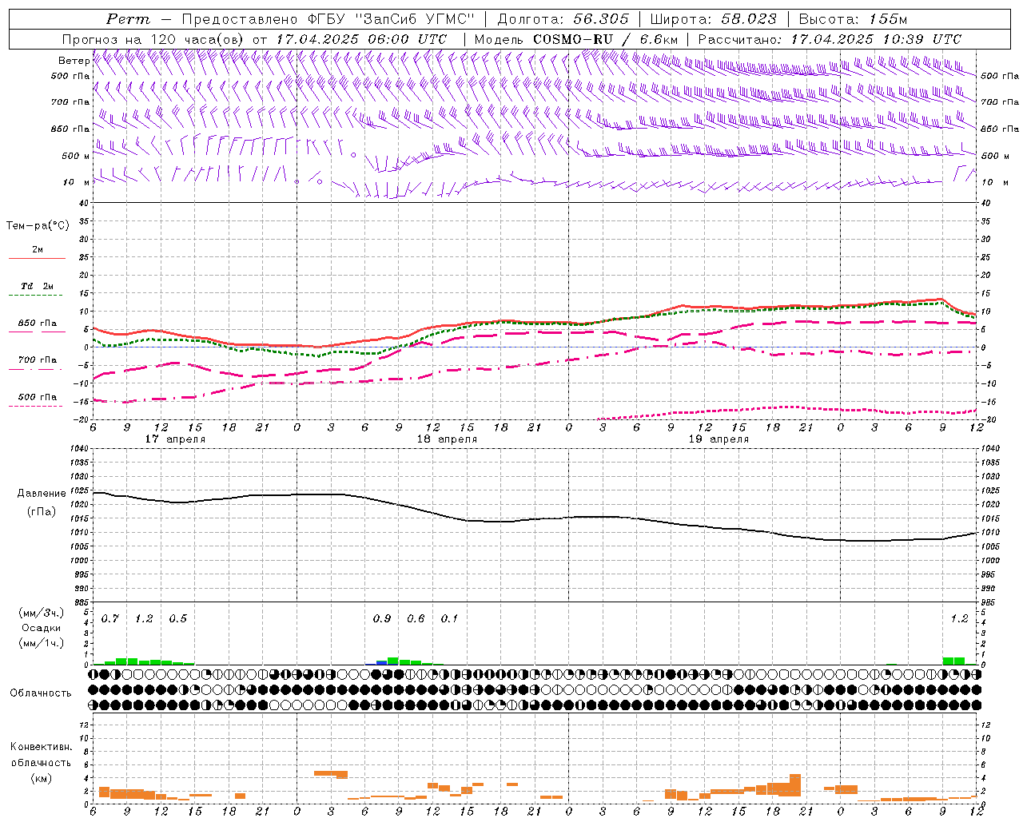Select the longitude value "Долгота: 56.305"
1023x818 pixels.
[563, 19]
